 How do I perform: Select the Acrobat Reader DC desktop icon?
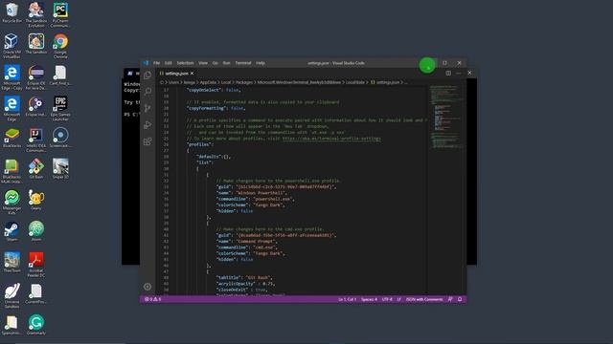[x=36, y=265]
